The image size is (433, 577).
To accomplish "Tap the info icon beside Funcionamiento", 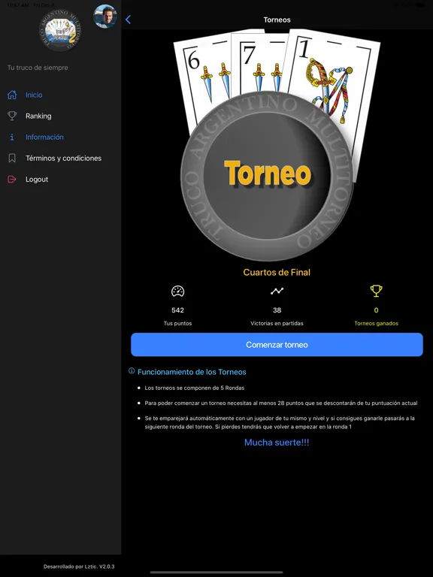I will 132,371.
